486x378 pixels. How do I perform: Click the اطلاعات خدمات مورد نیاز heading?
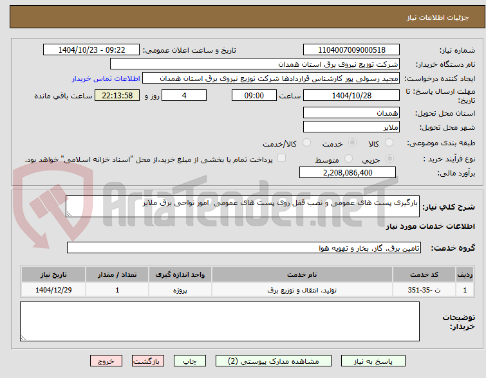pos(430,226)
